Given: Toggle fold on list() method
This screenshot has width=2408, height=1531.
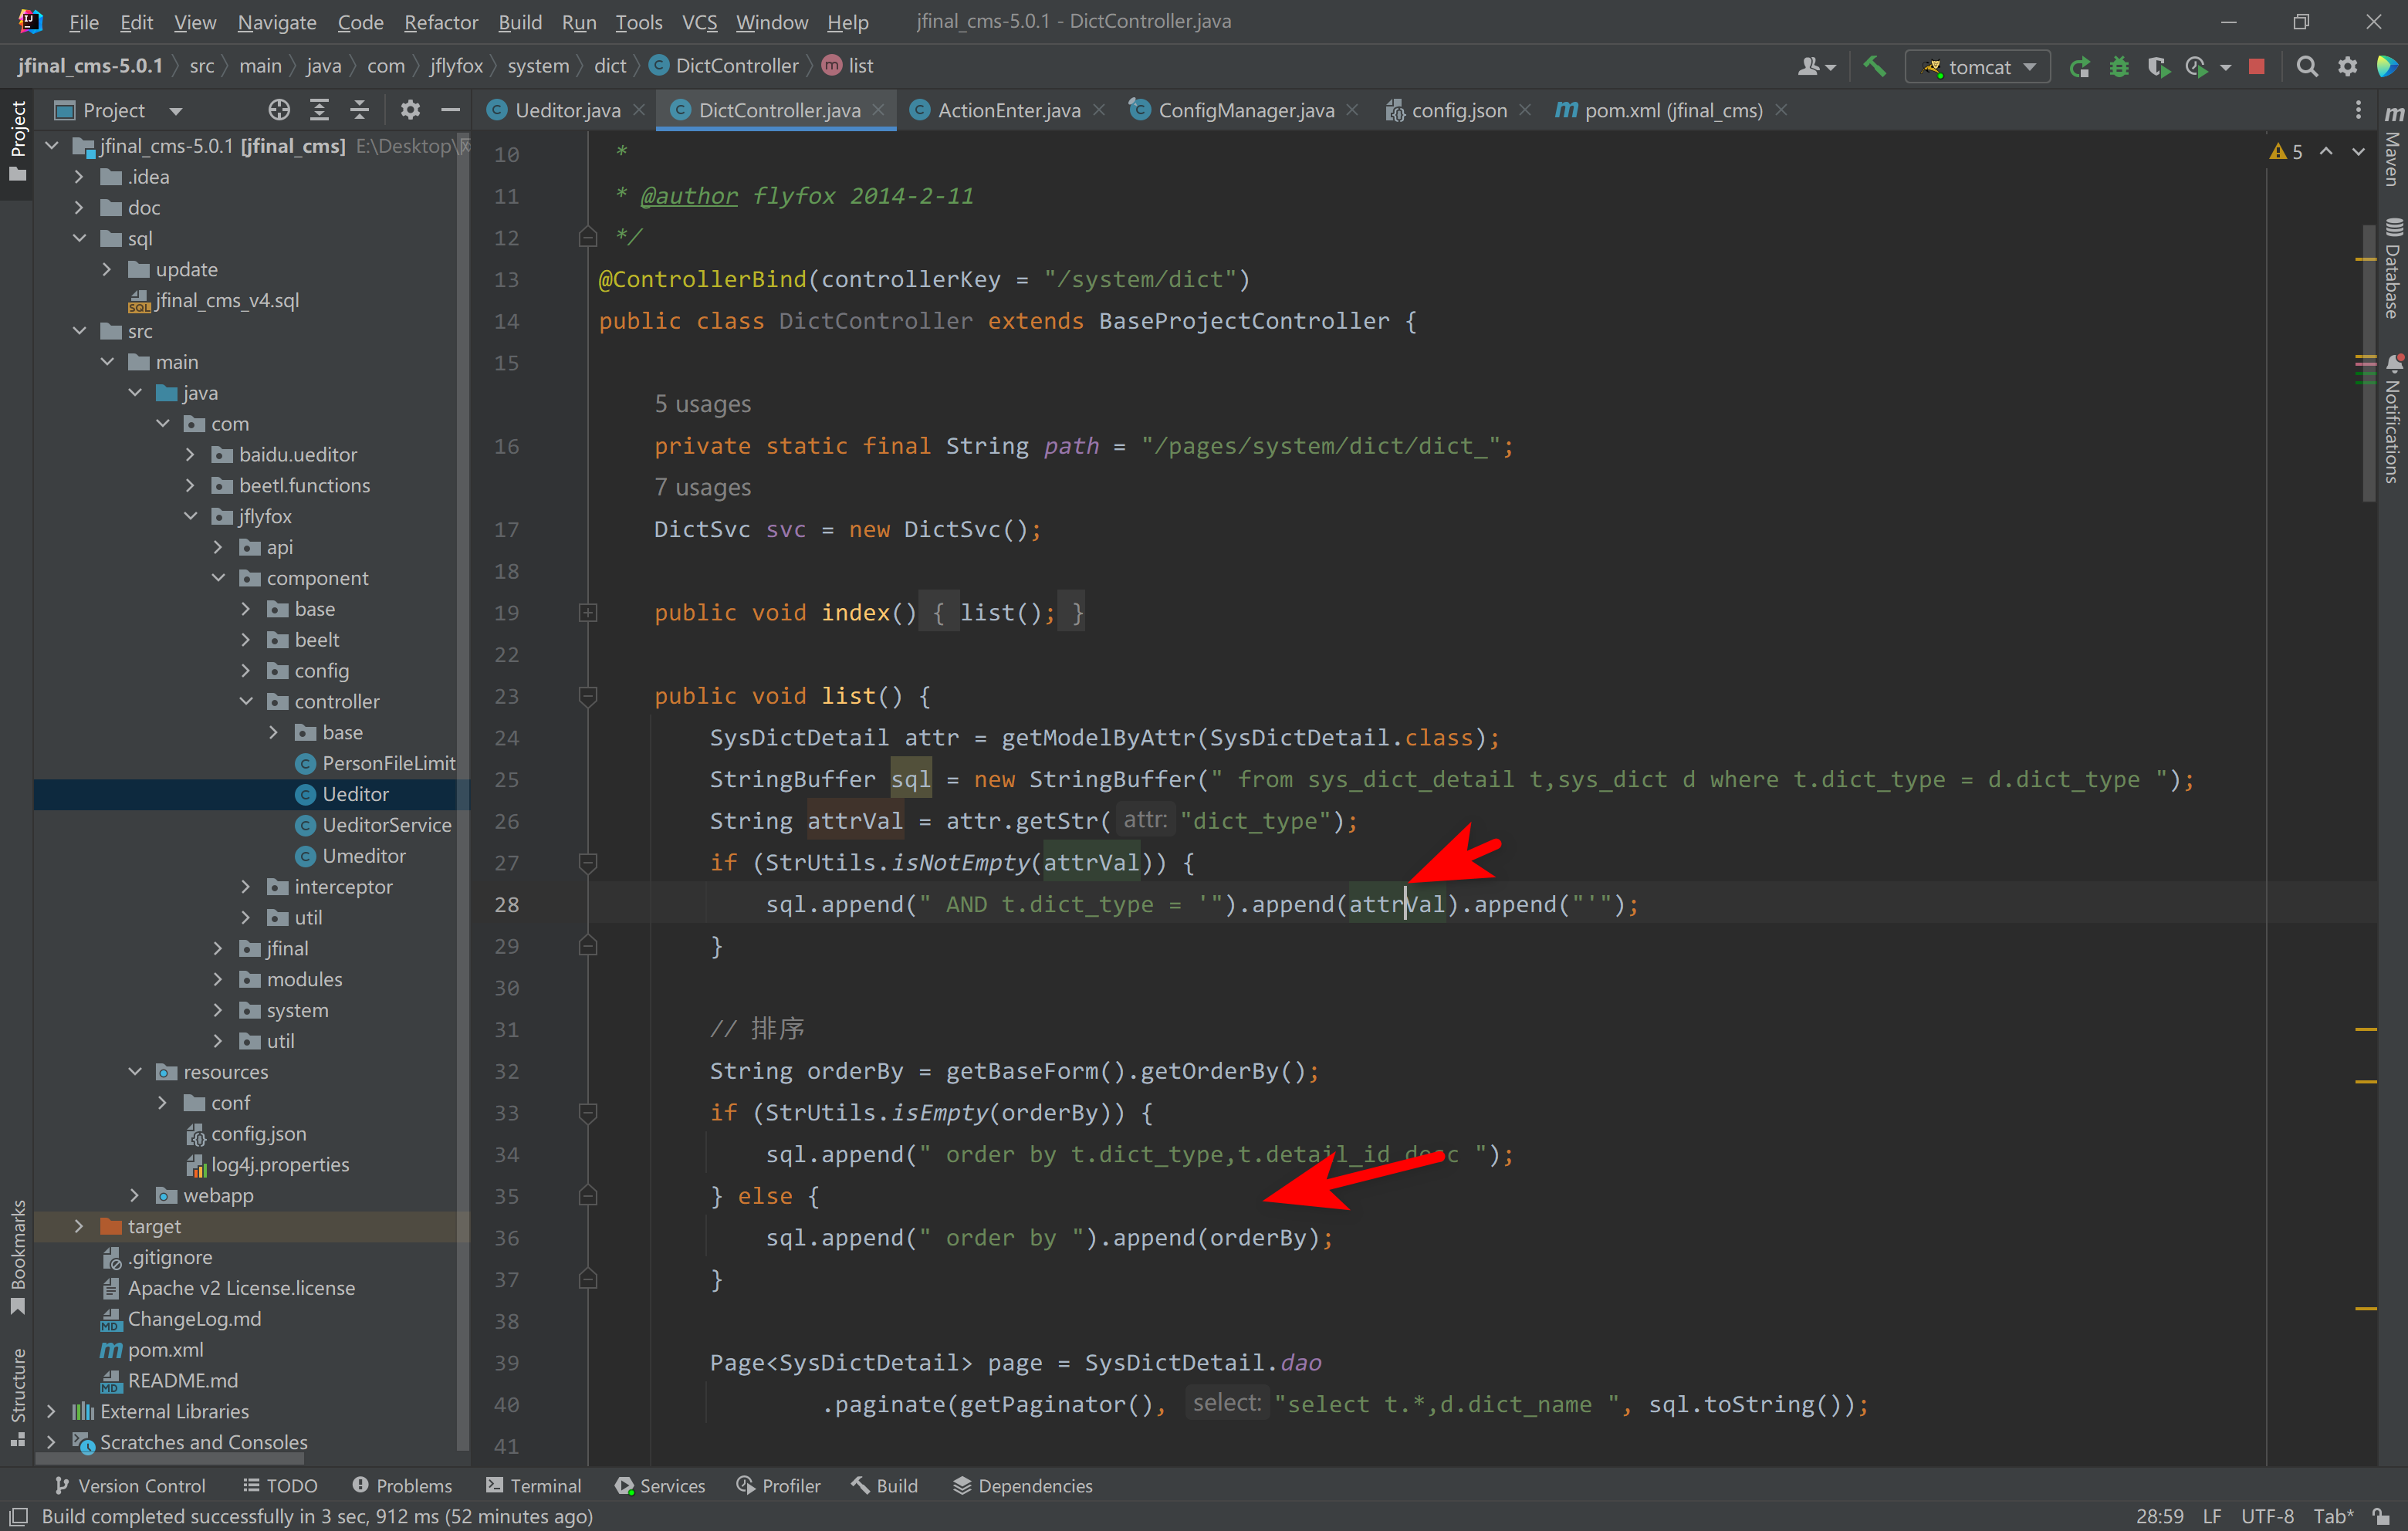Looking at the screenshot, I should point(588,696).
